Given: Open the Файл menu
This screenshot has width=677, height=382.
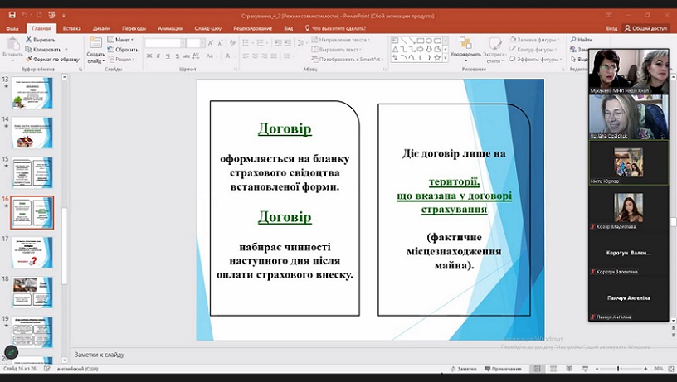Looking at the screenshot, I should [x=12, y=28].
